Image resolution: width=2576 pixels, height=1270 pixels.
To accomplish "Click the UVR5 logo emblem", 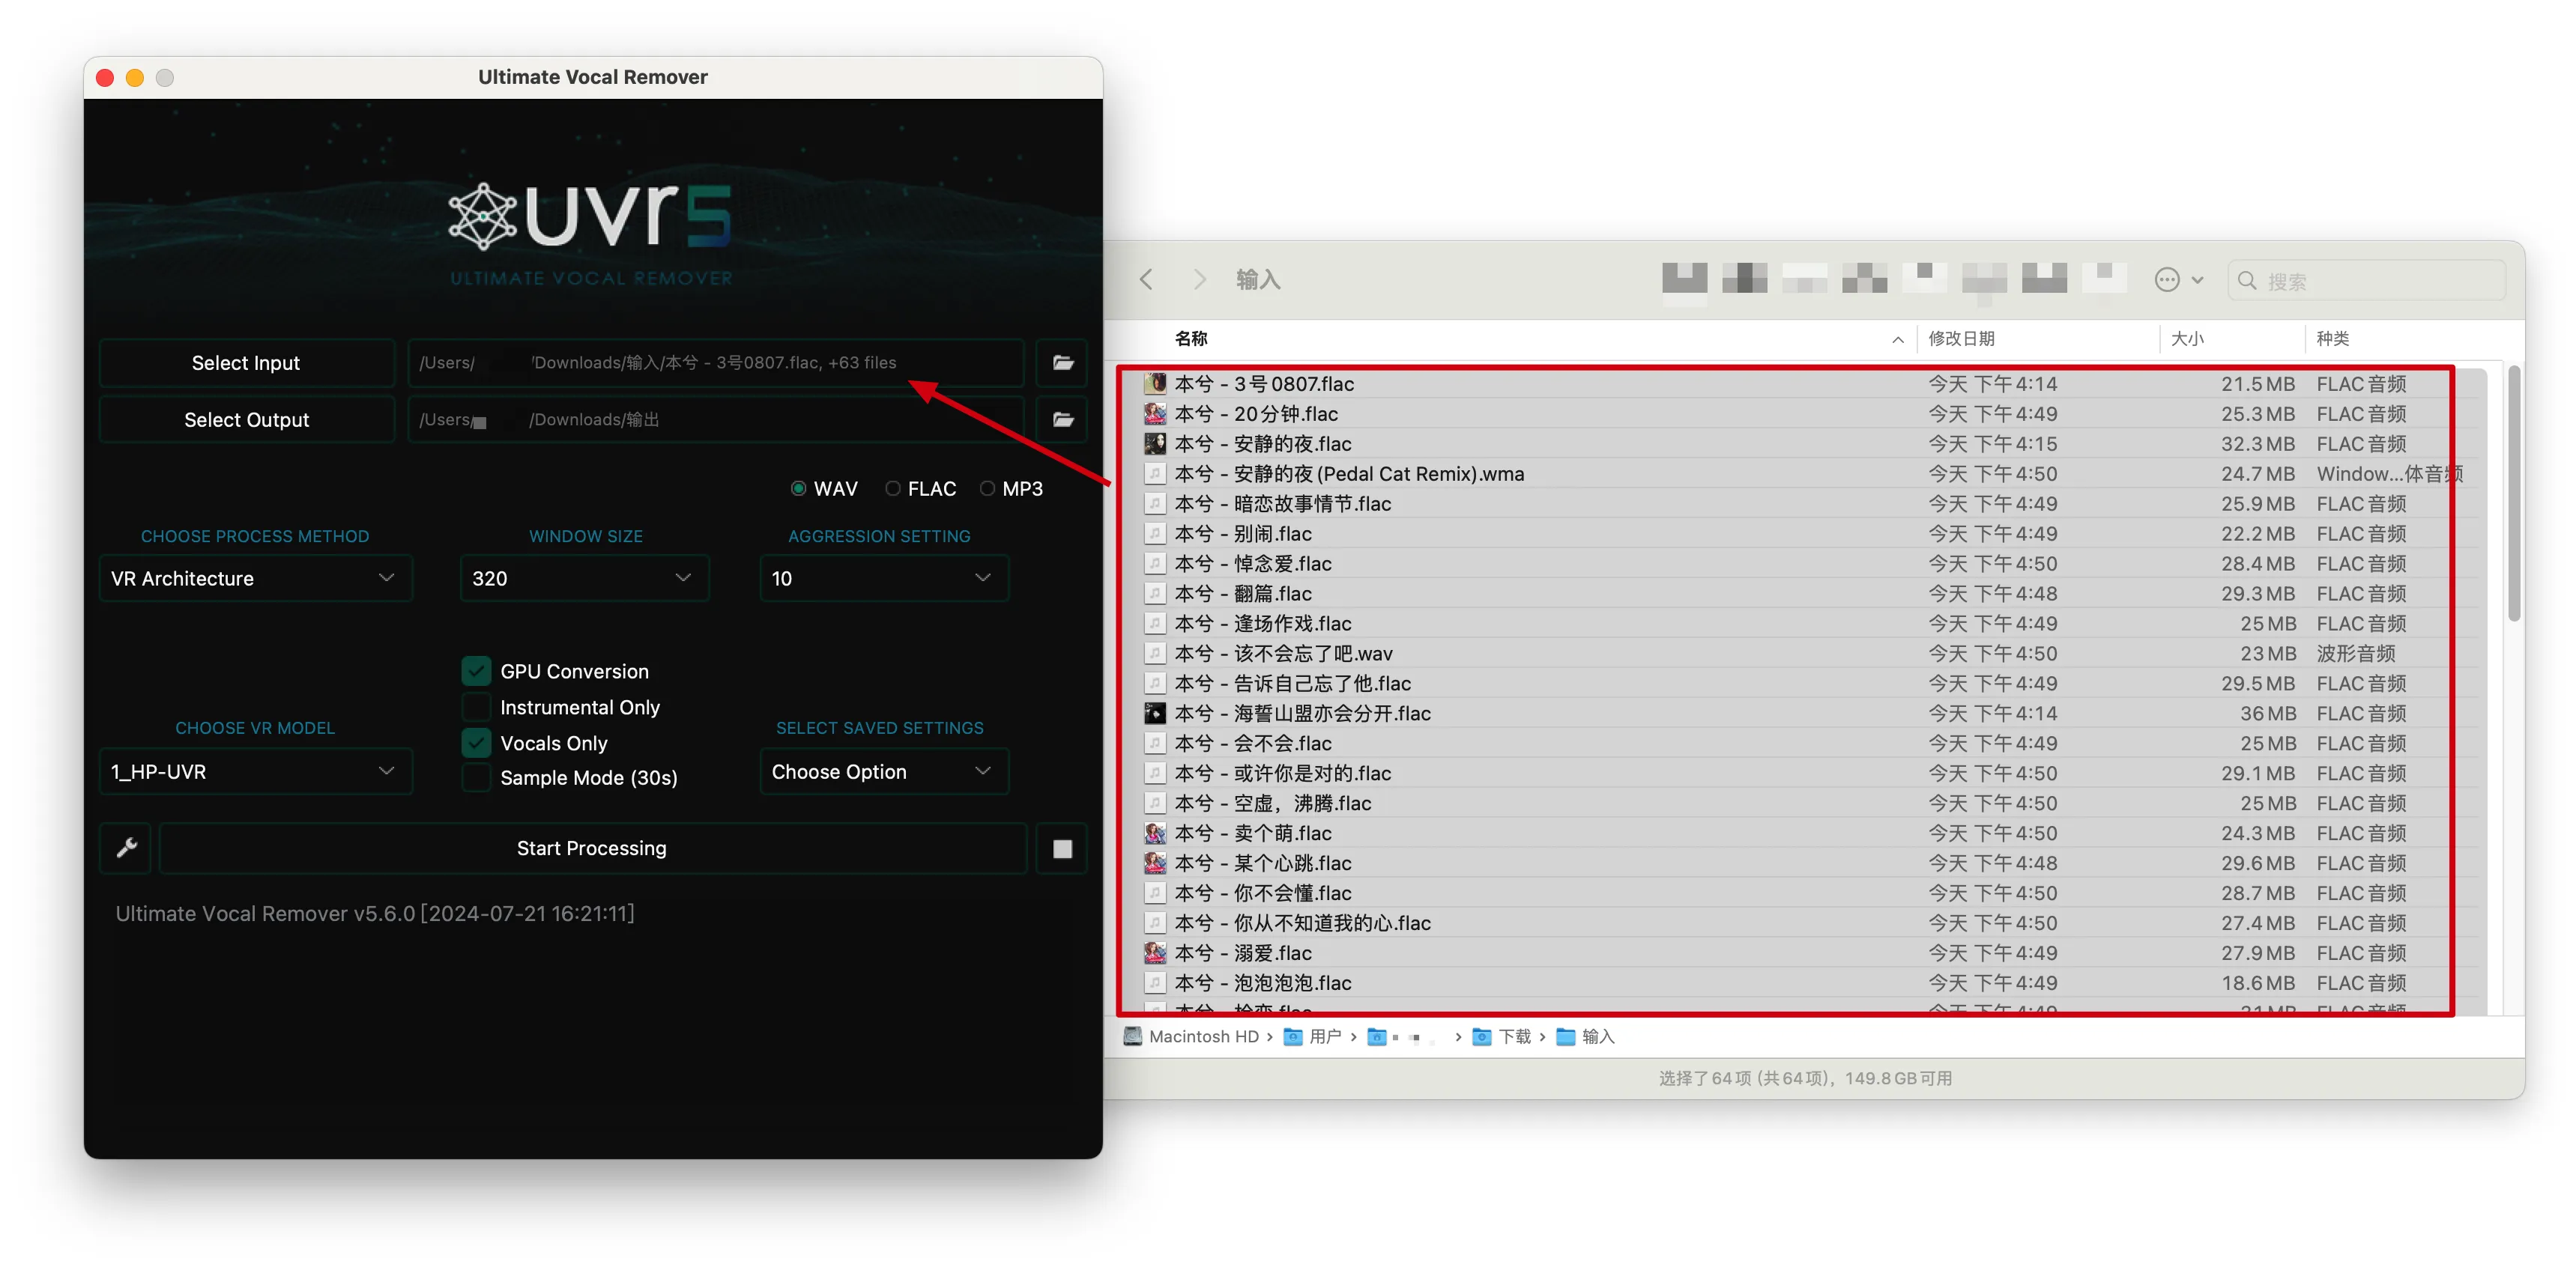I will pyautogui.click(x=482, y=216).
